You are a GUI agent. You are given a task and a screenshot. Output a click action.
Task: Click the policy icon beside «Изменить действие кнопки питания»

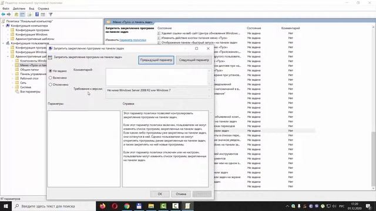pyautogui.click(x=159, y=38)
